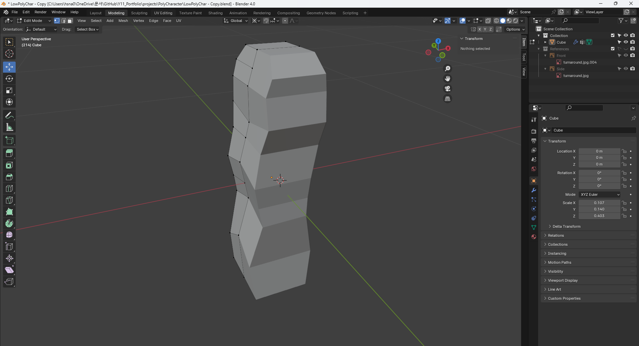
Task: Hide the Cube object in the outliner
Action: click(x=626, y=42)
